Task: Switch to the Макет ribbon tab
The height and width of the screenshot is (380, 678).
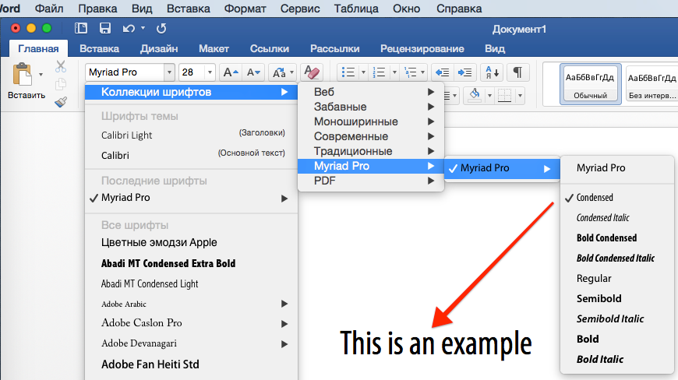Action: click(214, 49)
